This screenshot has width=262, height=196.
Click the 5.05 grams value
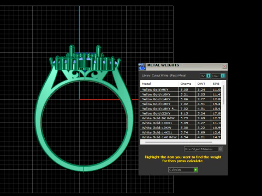point(184,90)
